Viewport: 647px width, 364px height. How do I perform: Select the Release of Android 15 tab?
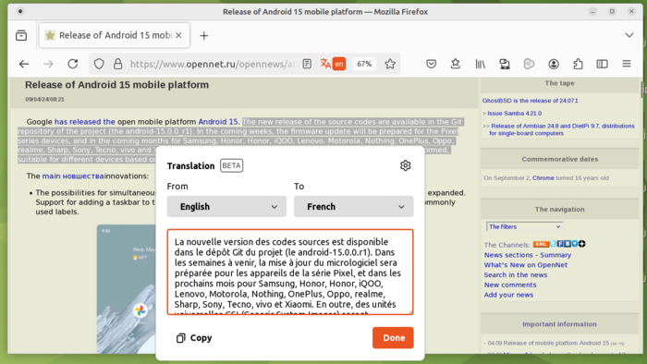pos(115,35)
